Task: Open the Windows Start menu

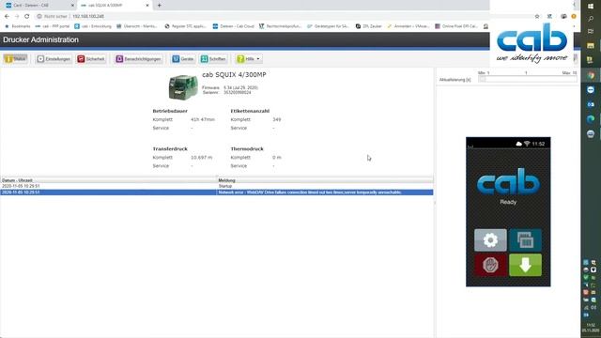Action: pyautogui.click(x=591, y=7)
